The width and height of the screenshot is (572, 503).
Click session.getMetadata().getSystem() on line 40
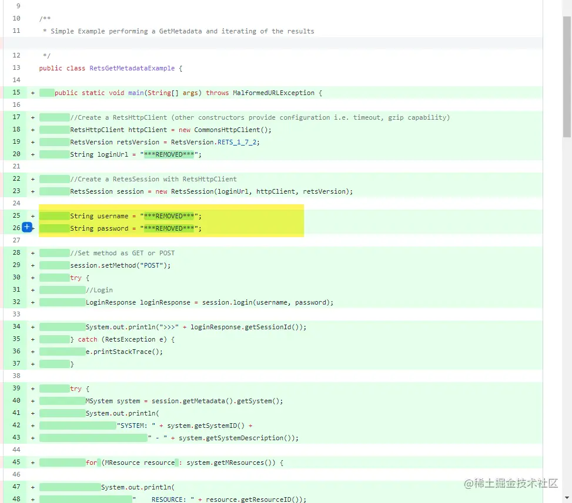click(215, 401)
